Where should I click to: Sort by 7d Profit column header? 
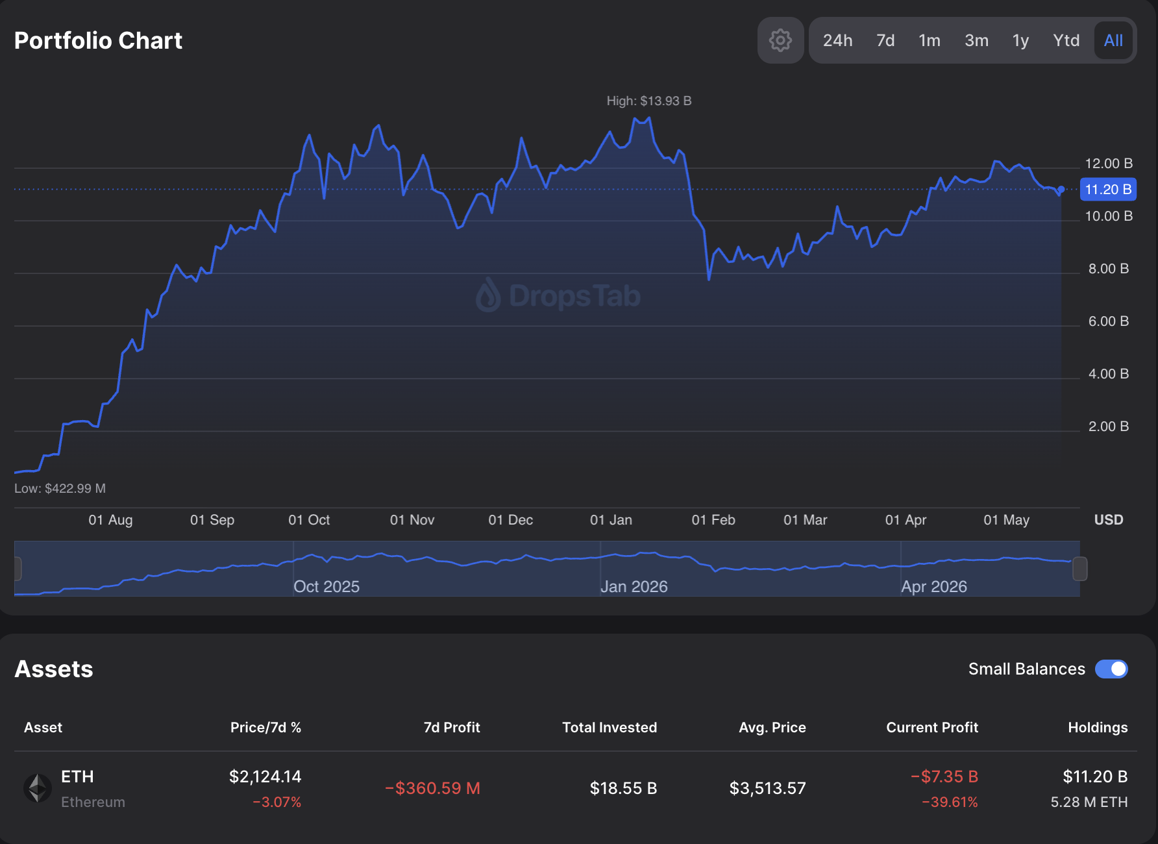point(452,727)
